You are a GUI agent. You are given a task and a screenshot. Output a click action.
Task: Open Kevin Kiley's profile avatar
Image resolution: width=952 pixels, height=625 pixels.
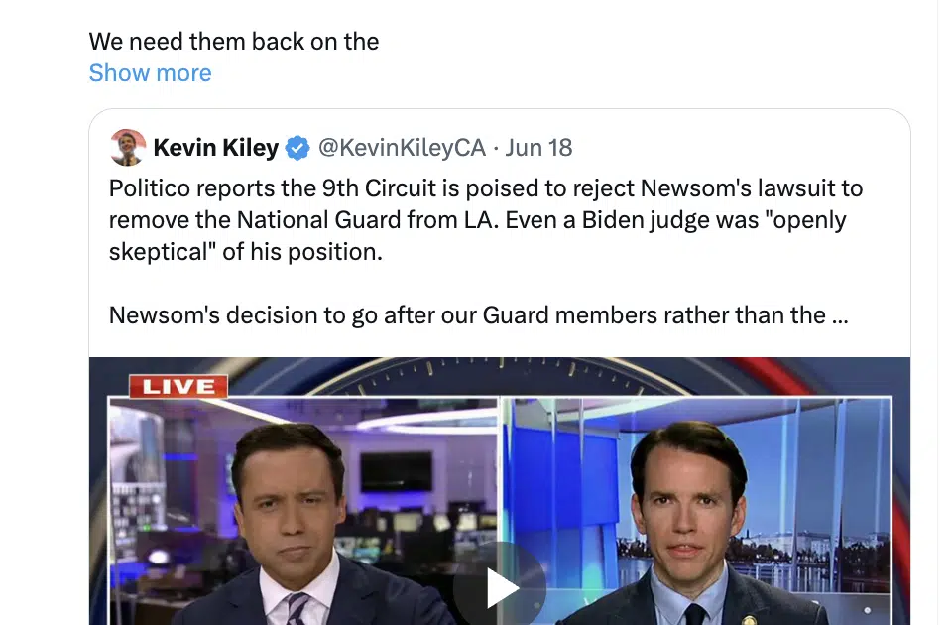pyautogui.click(x=128, y=147)
